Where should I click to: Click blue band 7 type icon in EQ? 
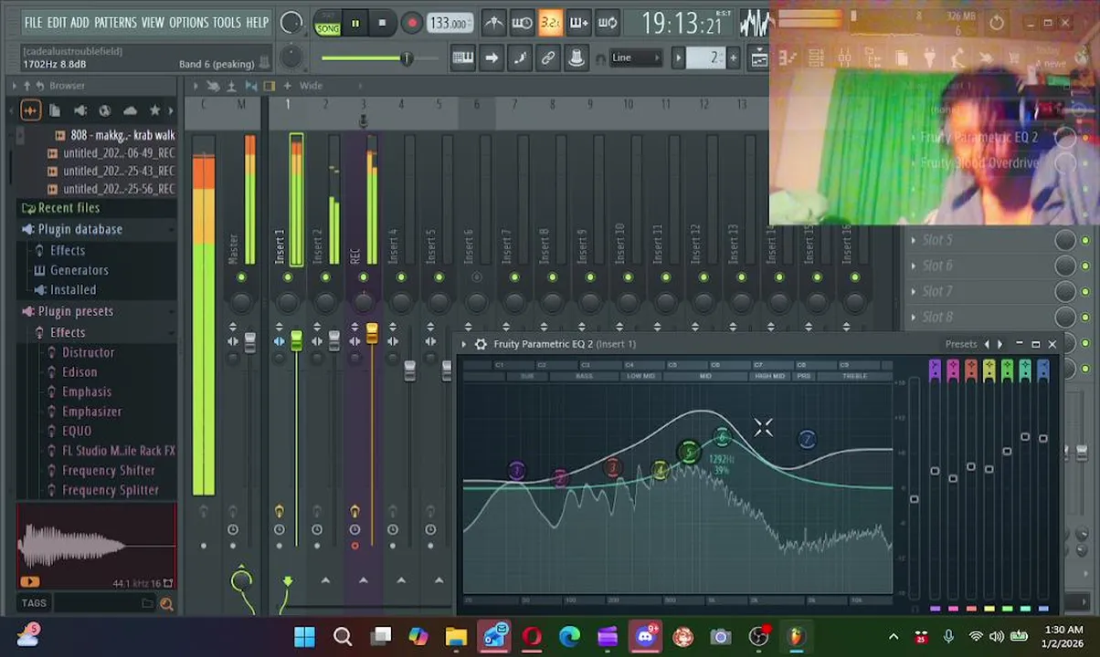1043,370
